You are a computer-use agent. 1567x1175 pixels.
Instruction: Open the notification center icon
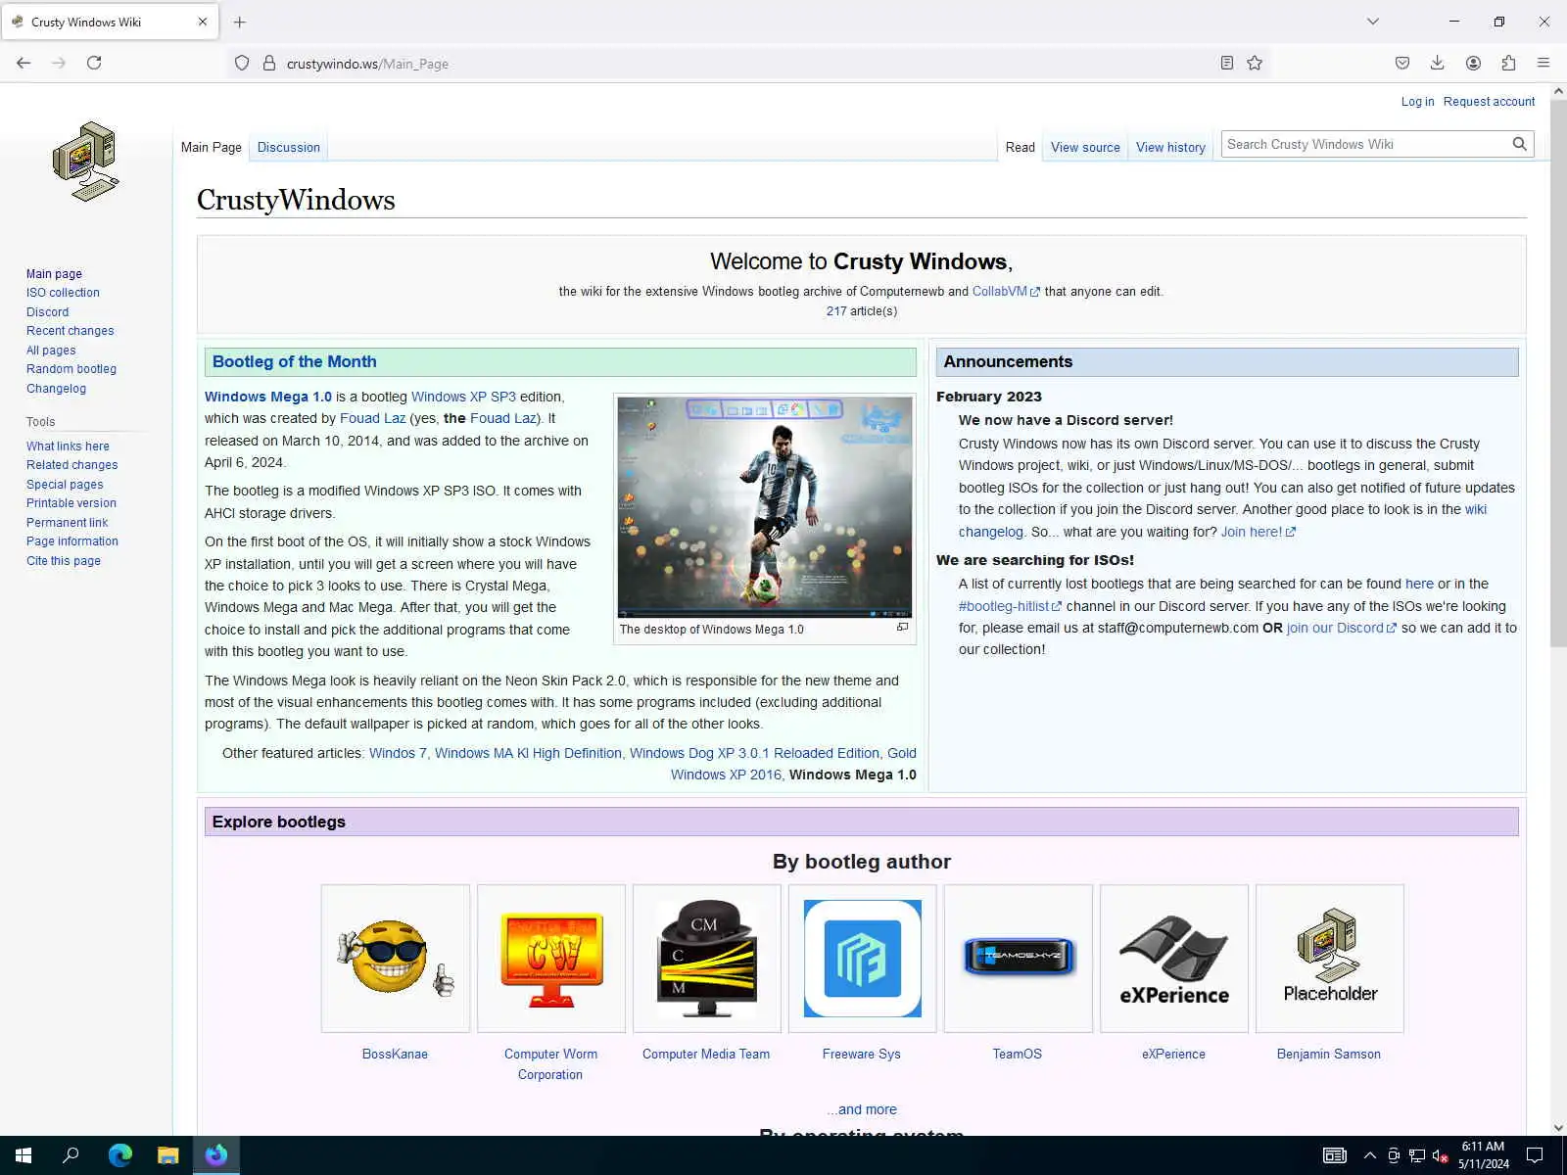click(1535, 1155)
